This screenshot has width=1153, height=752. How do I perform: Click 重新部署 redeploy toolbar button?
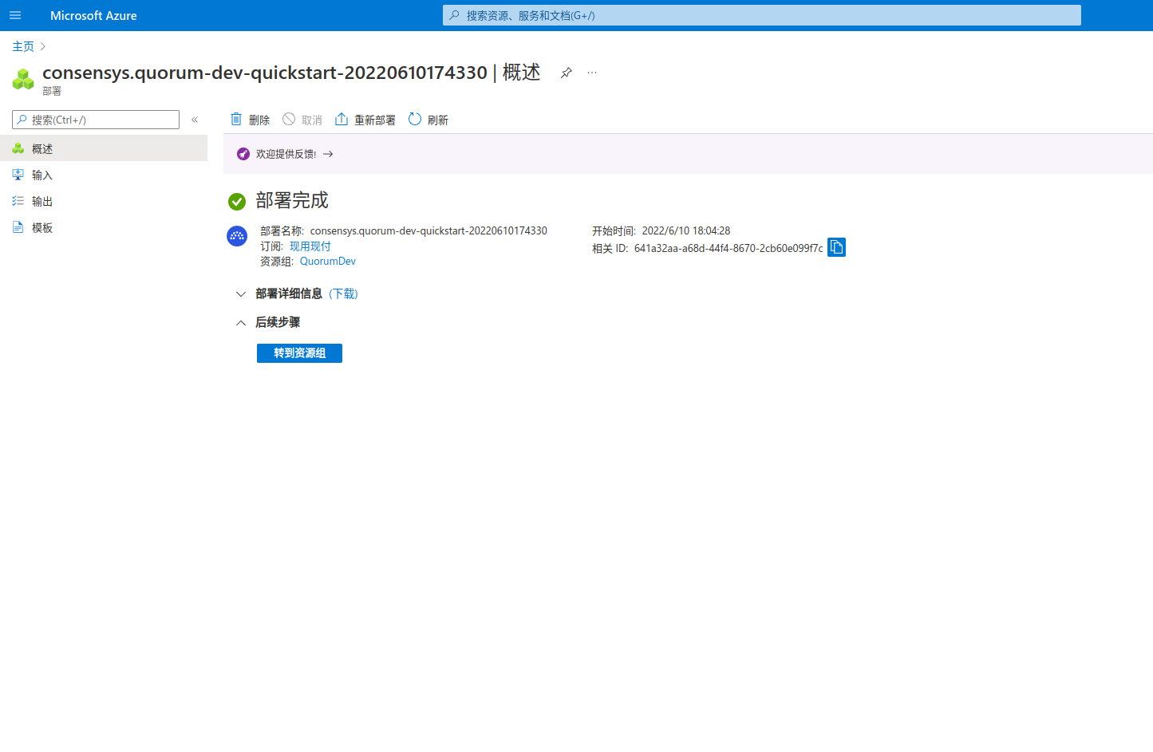point(365,120)
